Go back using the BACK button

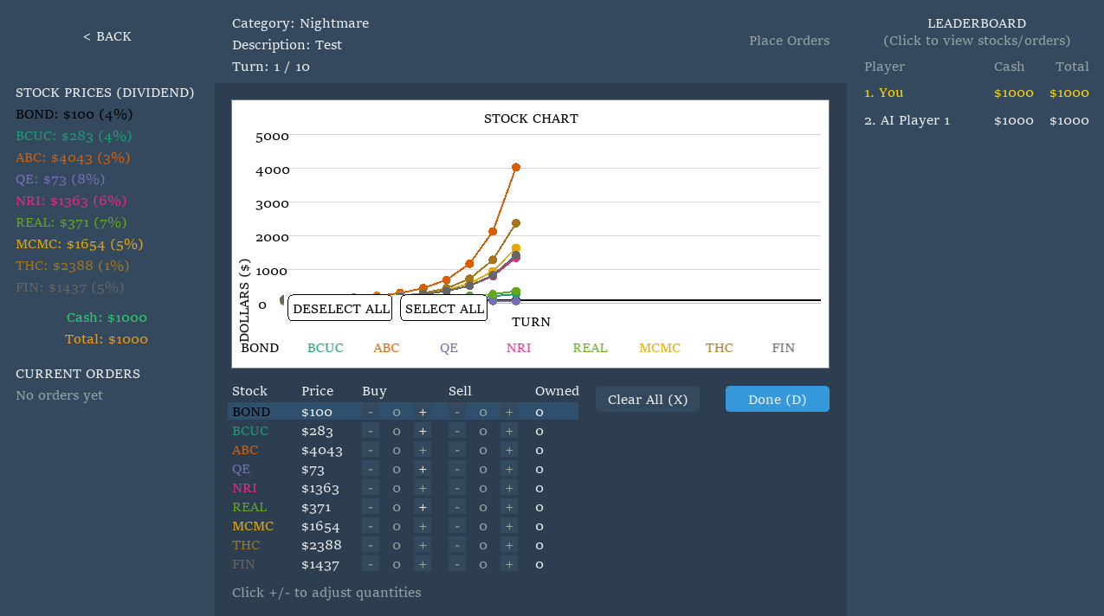pos(107,36)
